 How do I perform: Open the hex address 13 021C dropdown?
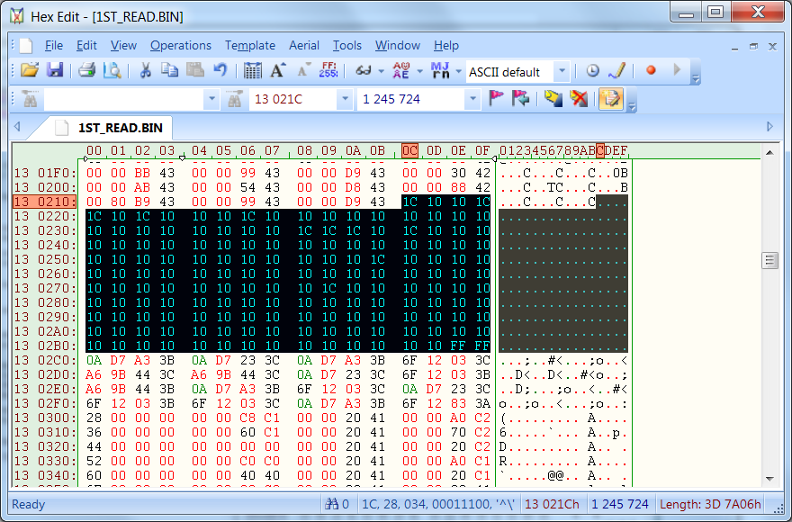pos(345,99)
